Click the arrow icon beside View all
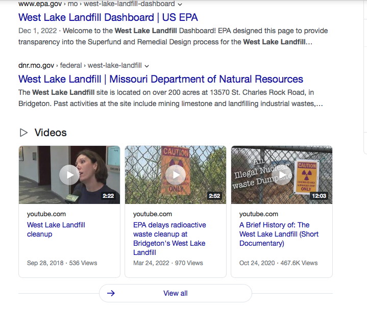 (x=111, y=293)
